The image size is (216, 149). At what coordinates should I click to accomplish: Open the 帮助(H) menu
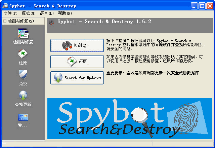65,13
